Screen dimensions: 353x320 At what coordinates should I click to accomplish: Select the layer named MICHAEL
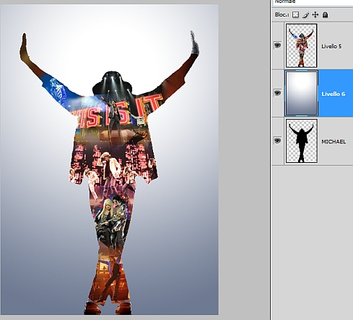(x=334, y=141)
